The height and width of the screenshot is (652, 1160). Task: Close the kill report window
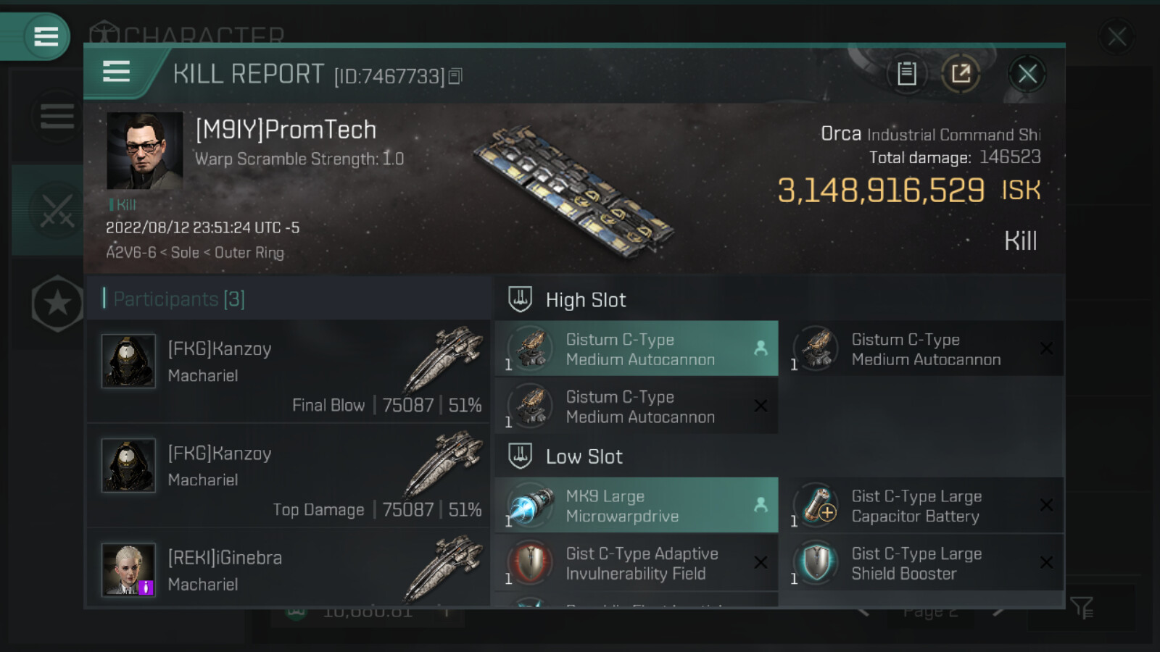click(1027, 73)
